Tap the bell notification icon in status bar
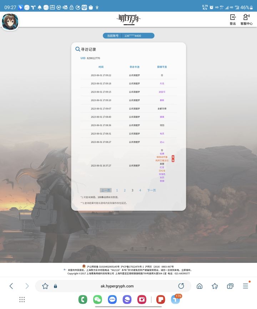Image resolution: width=257 pixels, height=309 pixels. click(x=40, y=8)
